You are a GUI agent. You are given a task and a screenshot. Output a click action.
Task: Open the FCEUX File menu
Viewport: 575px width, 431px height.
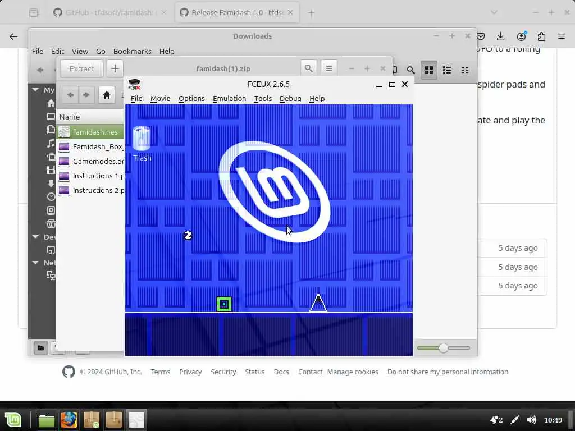[136, 99]
